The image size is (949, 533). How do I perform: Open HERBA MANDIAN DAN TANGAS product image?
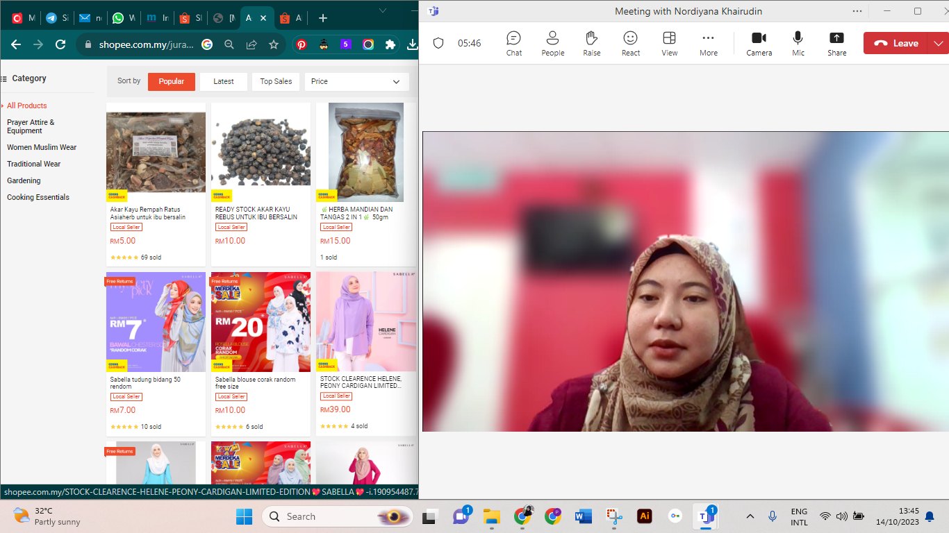pos(365,152)
